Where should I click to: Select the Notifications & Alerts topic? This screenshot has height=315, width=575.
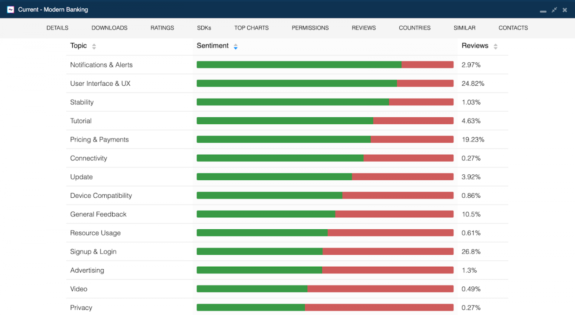[101, 65]
